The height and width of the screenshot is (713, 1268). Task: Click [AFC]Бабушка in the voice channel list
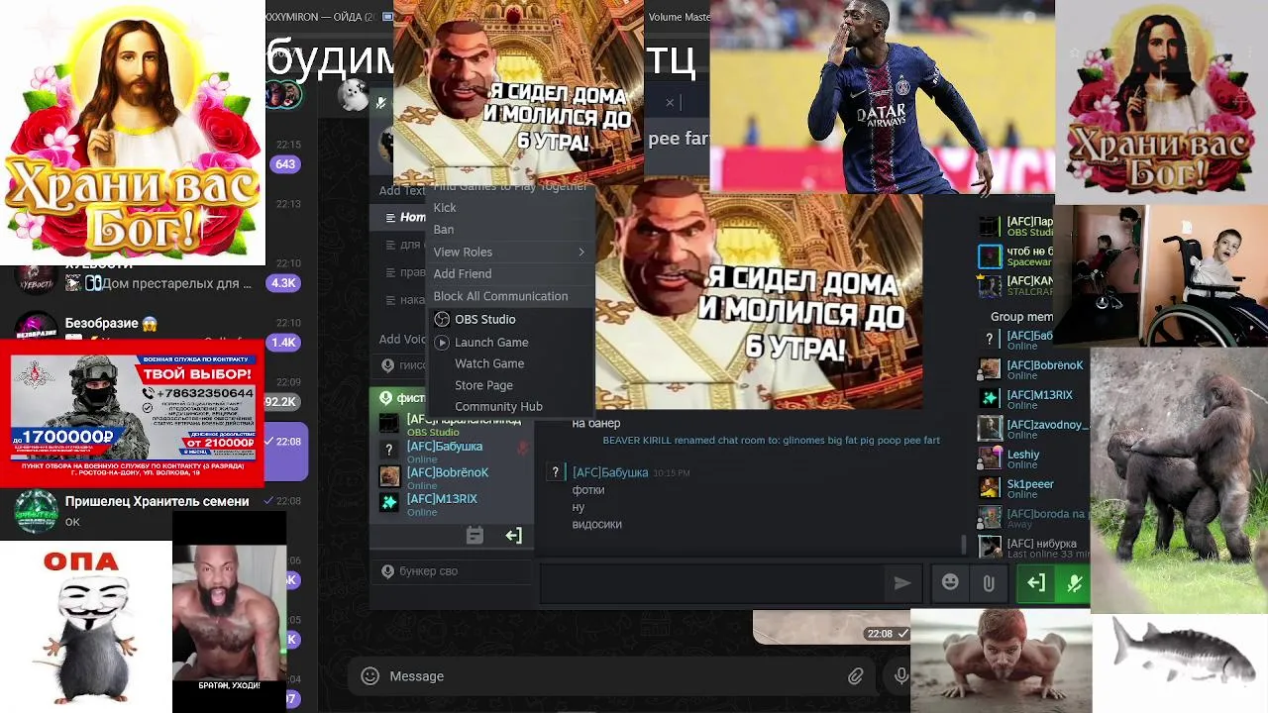(x=445, y=447)
